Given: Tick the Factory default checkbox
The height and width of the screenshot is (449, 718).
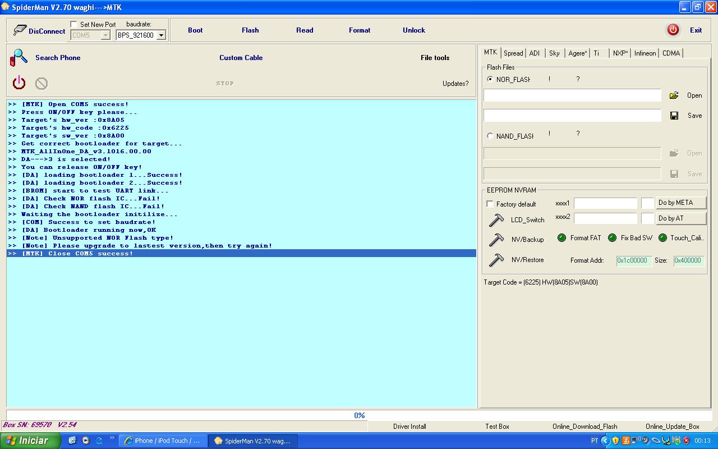Looking at the screenshot, I should click(490, 204).
